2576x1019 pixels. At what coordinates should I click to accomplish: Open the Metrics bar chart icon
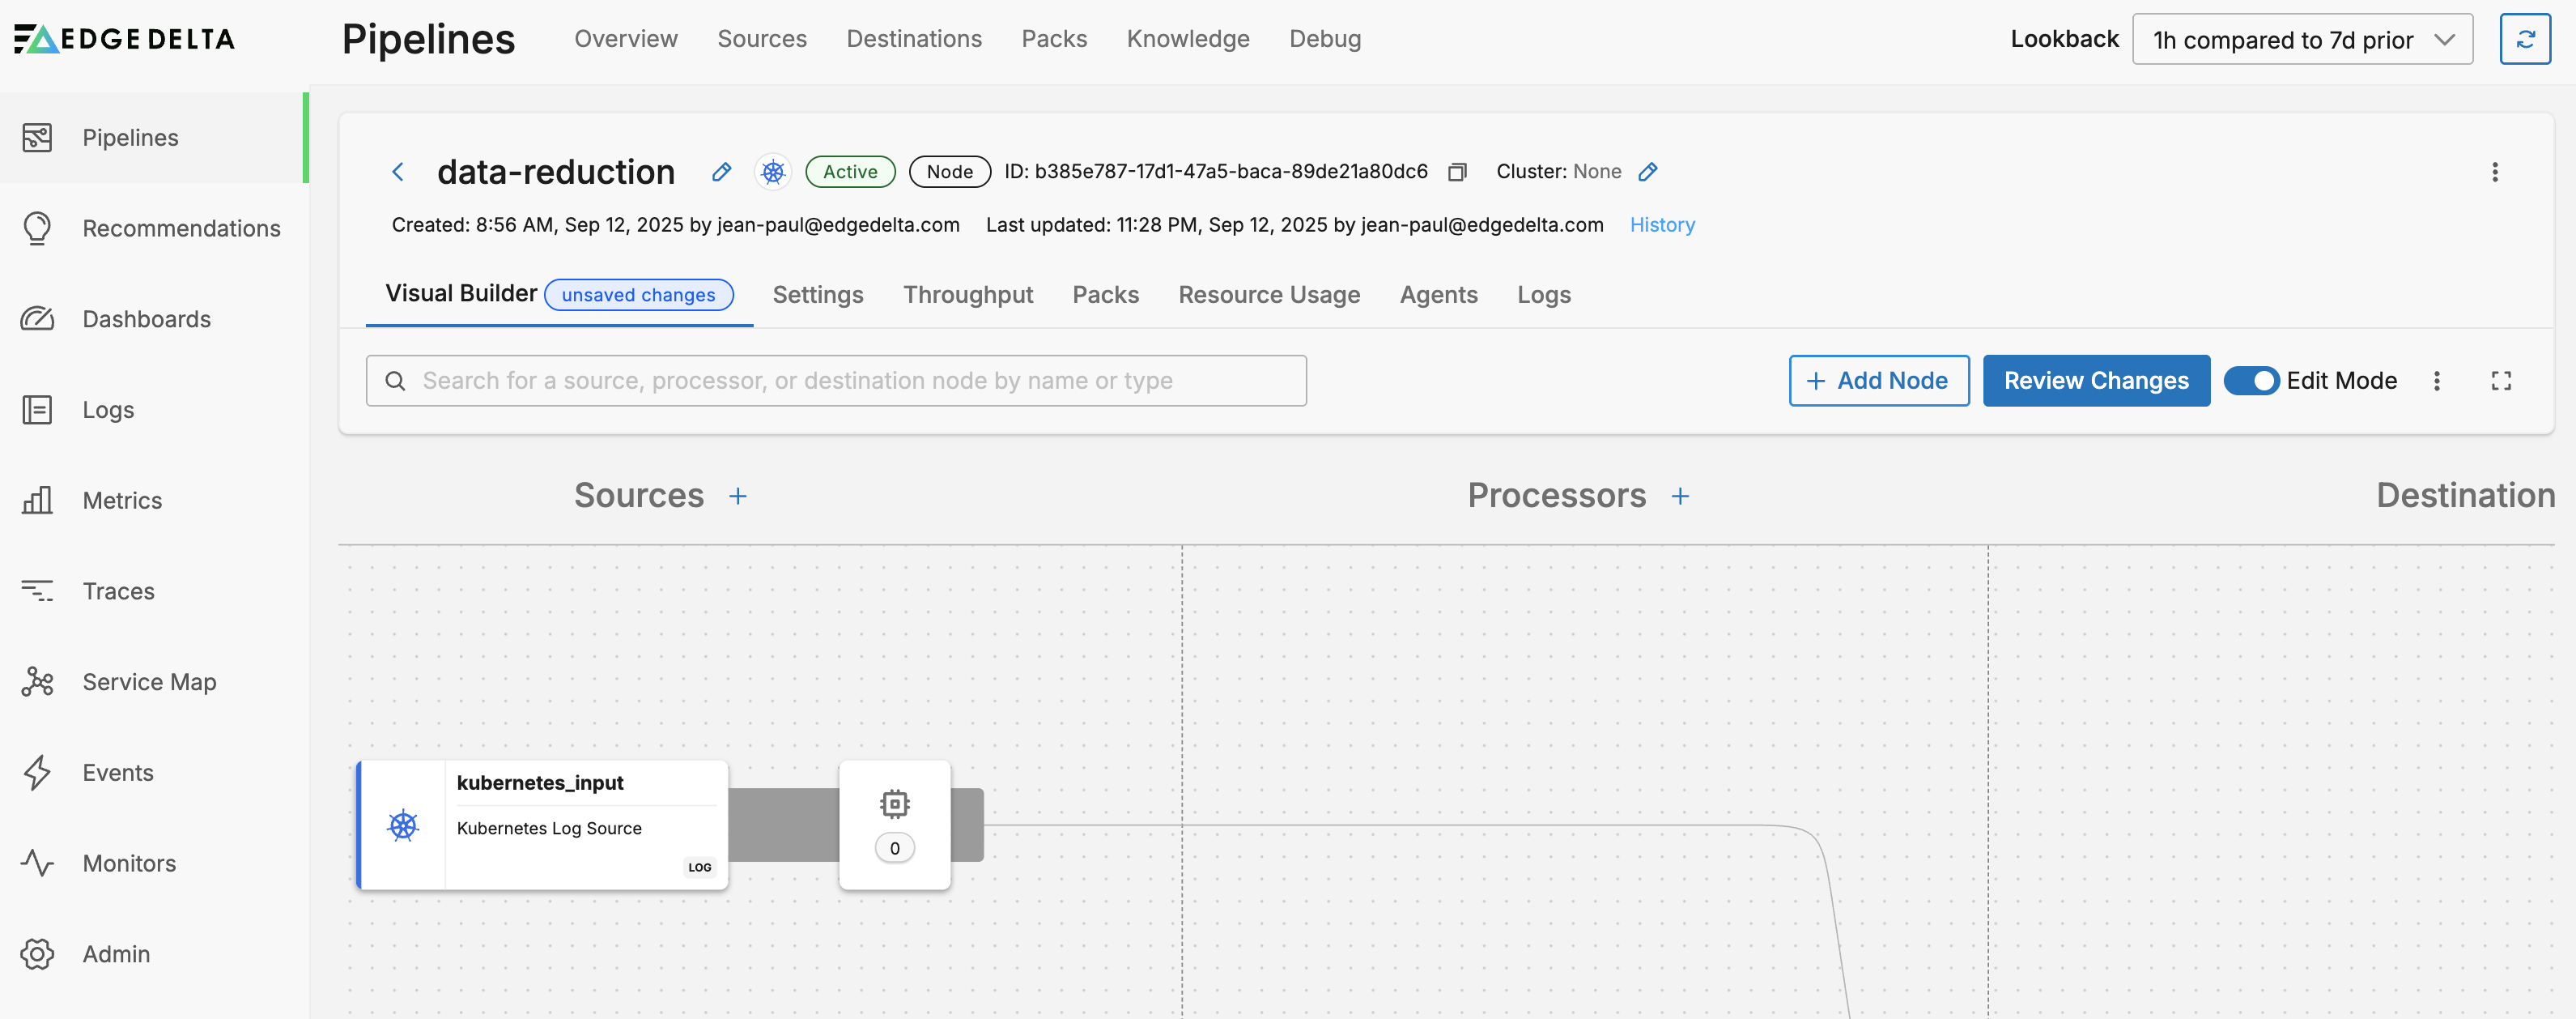[37, 501]
